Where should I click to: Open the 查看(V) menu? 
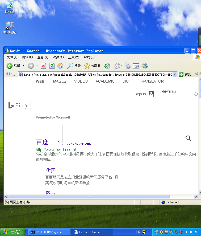(x=43, y=57)
